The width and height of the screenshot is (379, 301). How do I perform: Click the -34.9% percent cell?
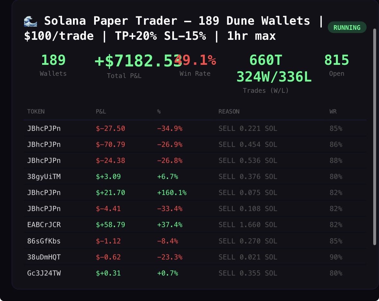click(x=170, y=128)
